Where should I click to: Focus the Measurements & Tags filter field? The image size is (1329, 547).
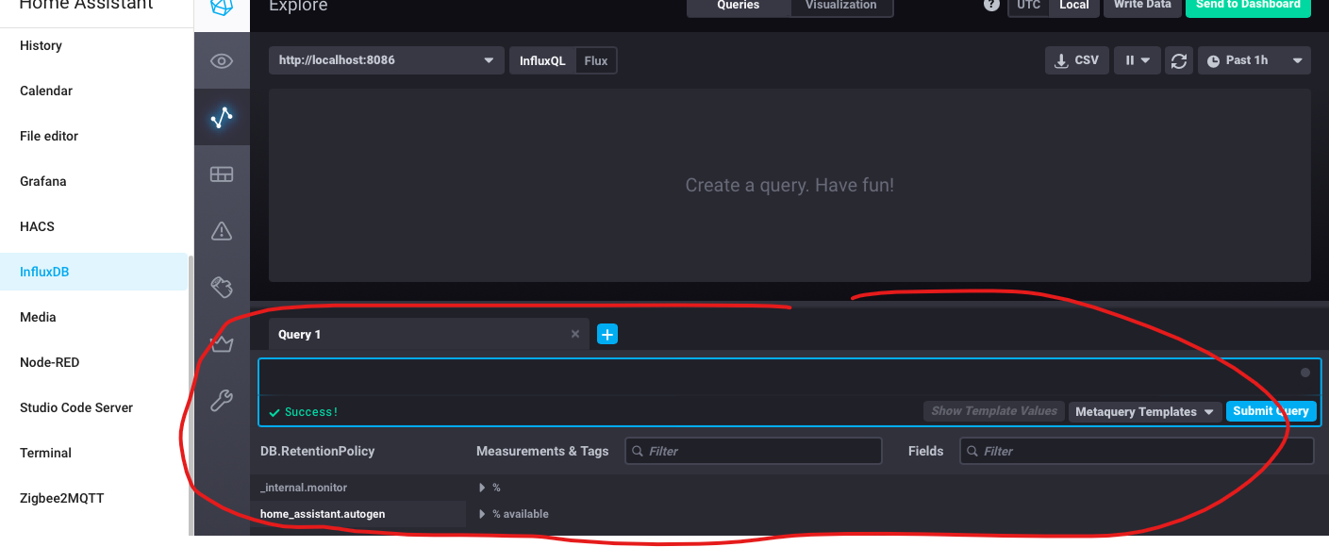[754, 451]
